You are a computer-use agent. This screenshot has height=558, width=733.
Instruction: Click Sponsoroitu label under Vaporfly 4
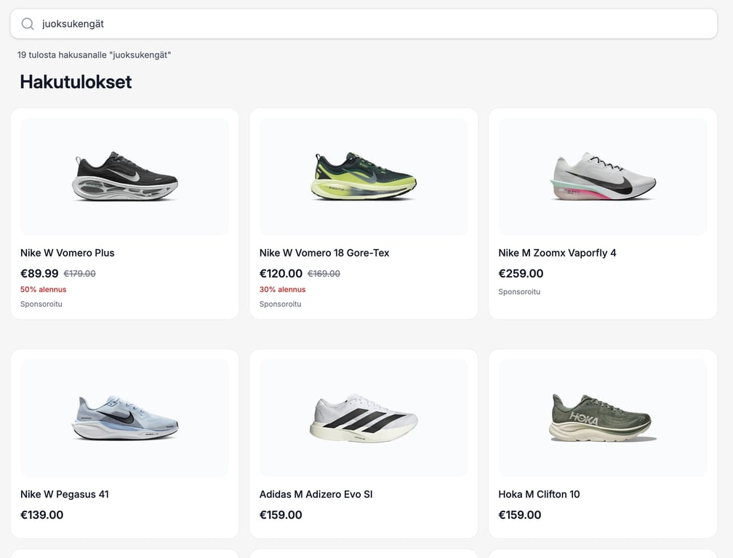pyautogui.click(x=519, y=291)
